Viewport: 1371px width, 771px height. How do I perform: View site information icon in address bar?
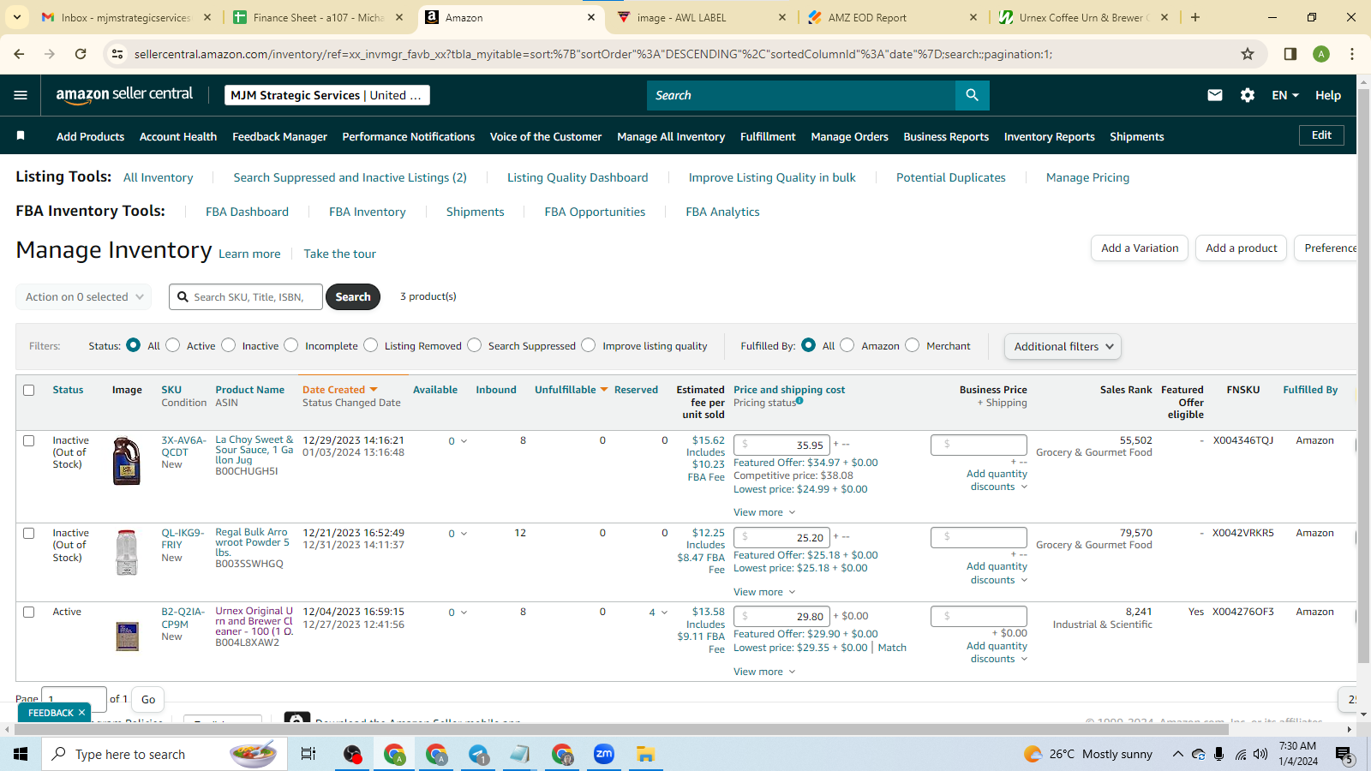117,54
